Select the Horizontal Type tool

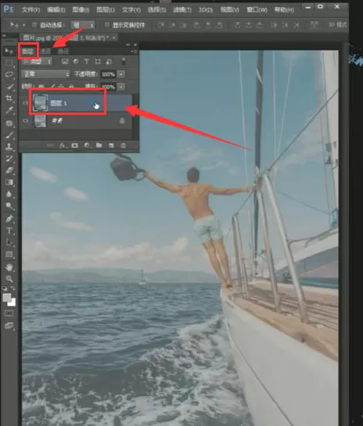coord(9,231)
